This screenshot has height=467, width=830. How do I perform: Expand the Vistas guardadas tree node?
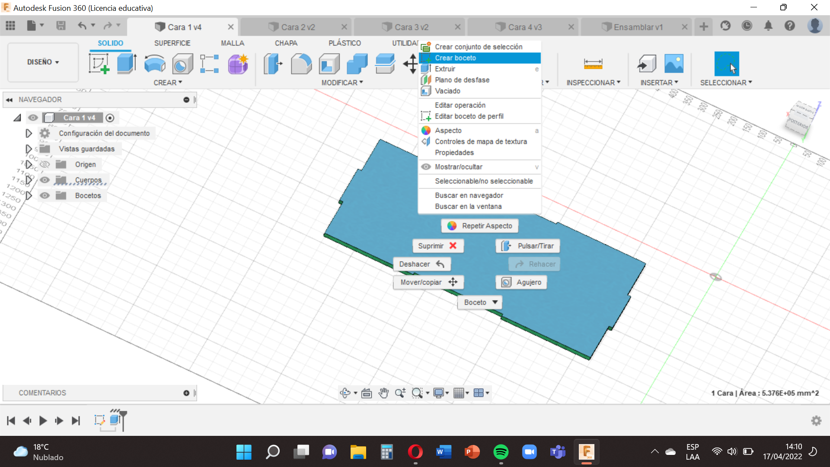29,149
